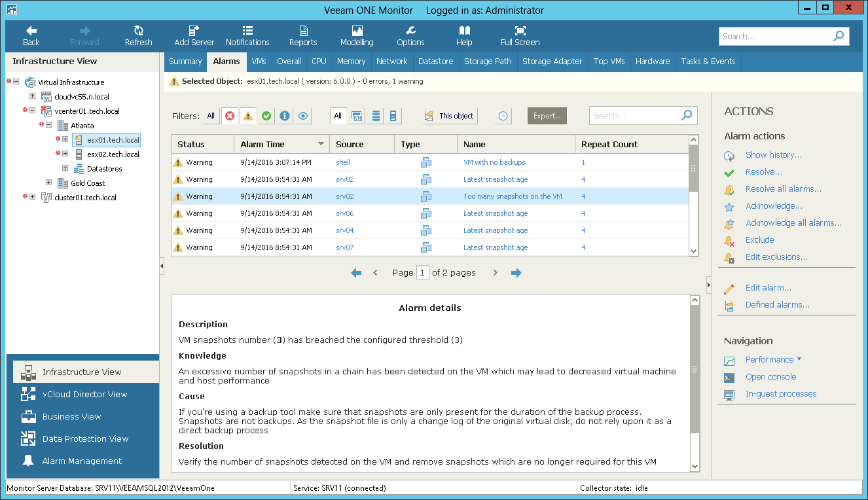Go back using the Back toolbar arrow
Viewport: 868px width, 500px height.
31,31
